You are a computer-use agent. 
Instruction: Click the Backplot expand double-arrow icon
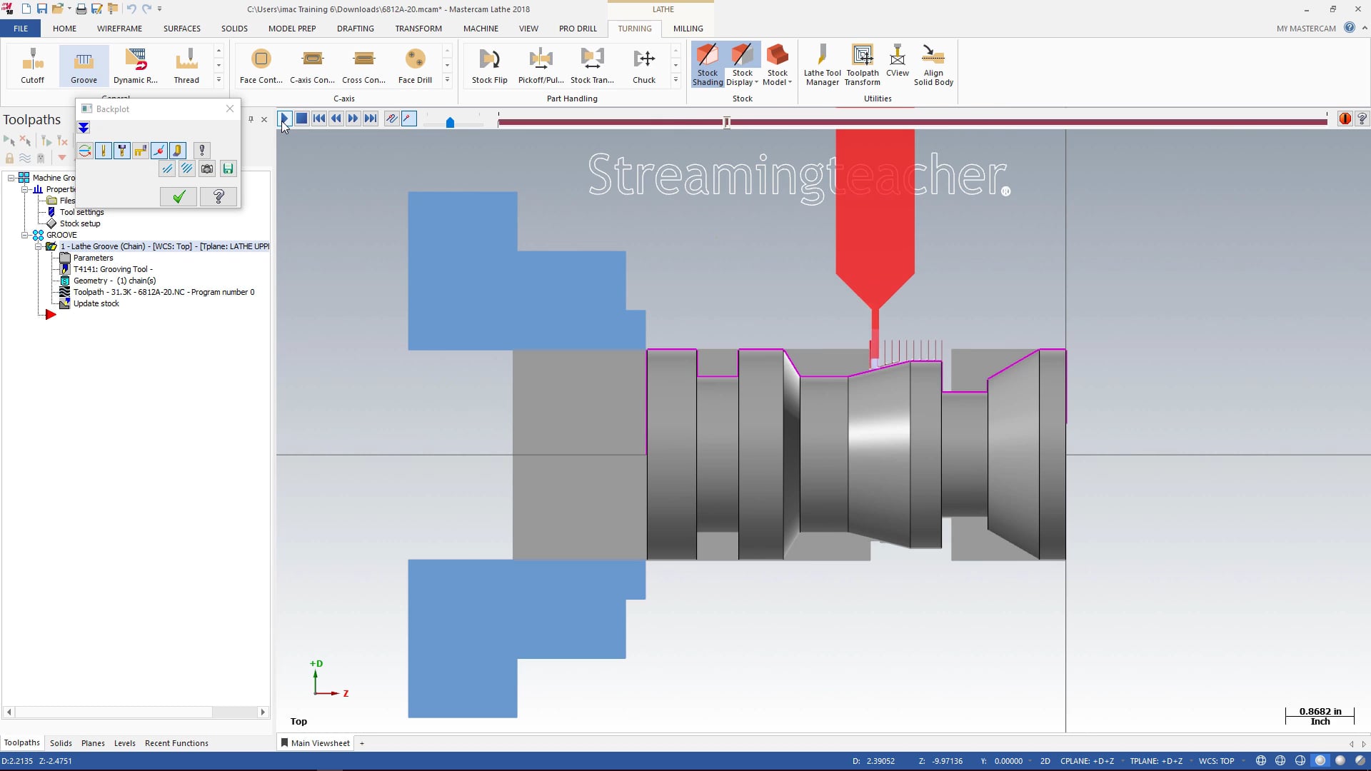pyautogui.click(x=84, y=128)
